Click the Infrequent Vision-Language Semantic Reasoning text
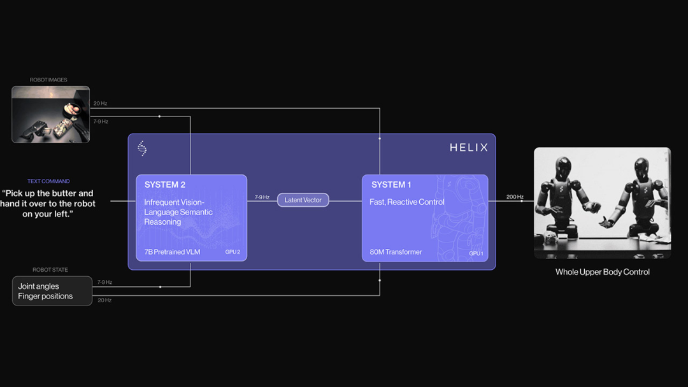Image resolution: width=688 pixels, height=387 pixels. pos(178,212)
